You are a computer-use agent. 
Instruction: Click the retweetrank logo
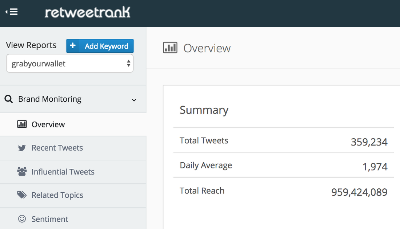point(87,12)
